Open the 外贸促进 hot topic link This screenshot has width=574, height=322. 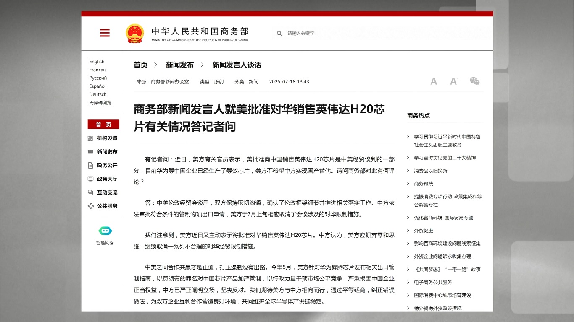click(x=423, y=231)
